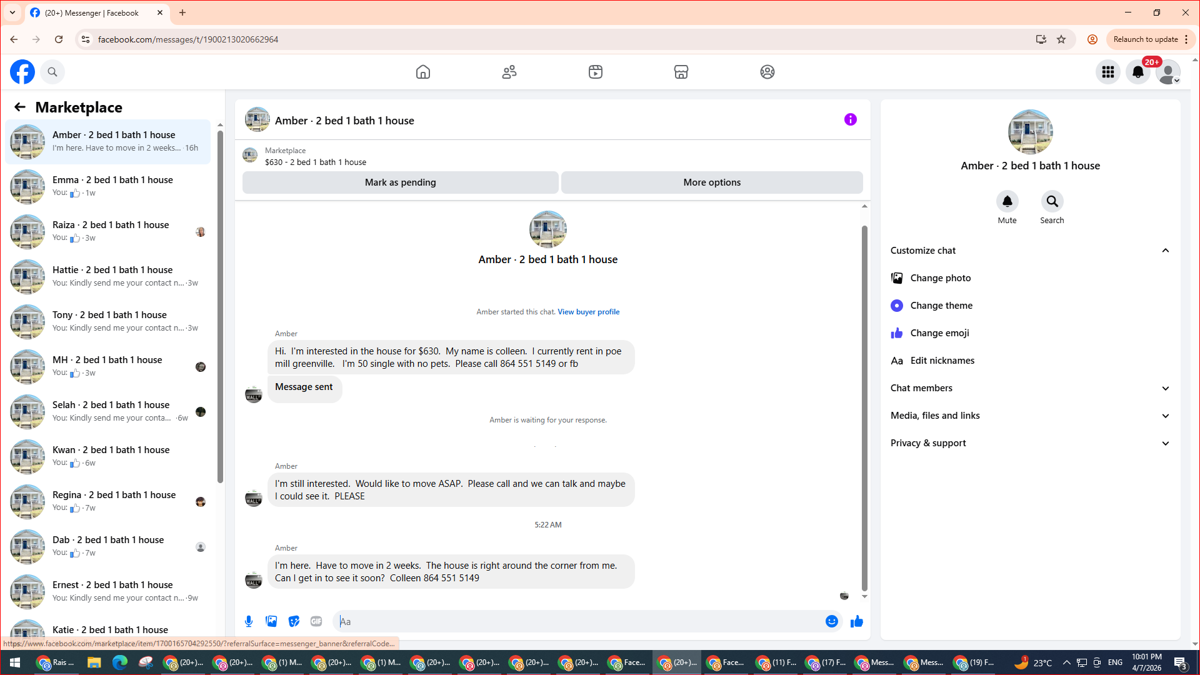This screenshot has width=1200, height=675.
Task: Expand the Privacy & support section
Action: point(1030,443)
